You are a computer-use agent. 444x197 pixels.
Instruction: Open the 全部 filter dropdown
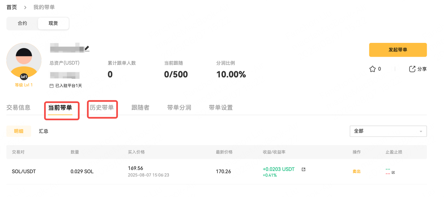(388, 131)
